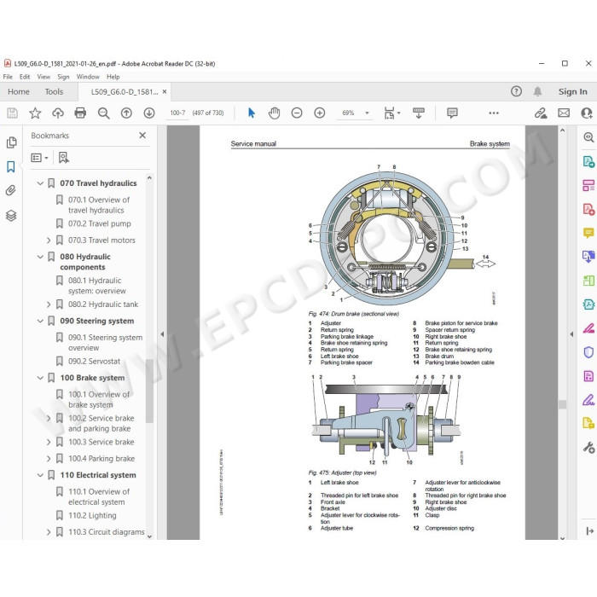Open 090.2 Servostat bookmark
The height and width of the screenshot is (597, 597).
tap(94, 362)
